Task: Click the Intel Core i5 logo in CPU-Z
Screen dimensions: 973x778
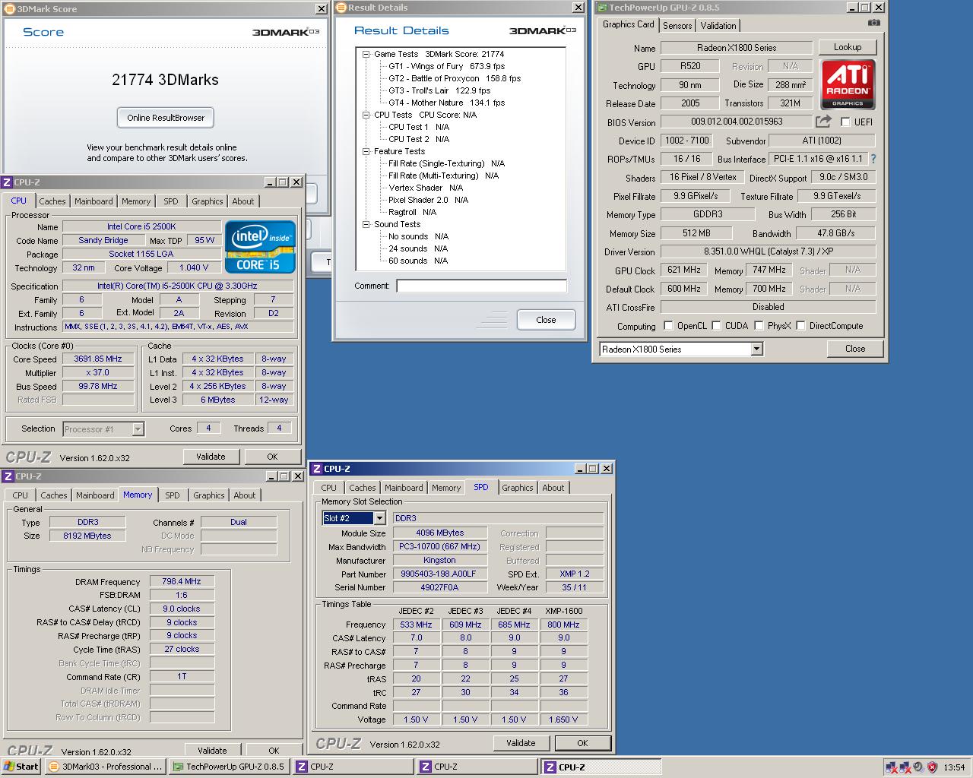Action: click(x=260, y=246)
